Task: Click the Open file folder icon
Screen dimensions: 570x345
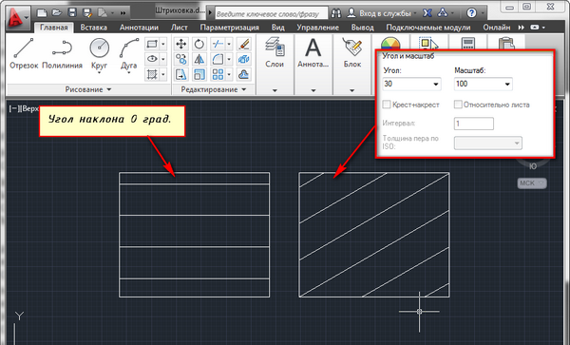Action: (x=57, y=13)
